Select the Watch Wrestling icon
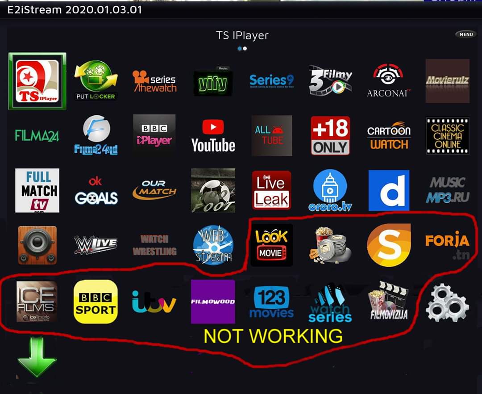The width and height of the screenshot is (482, 394). pyautogui.click(x=154, y=245)
